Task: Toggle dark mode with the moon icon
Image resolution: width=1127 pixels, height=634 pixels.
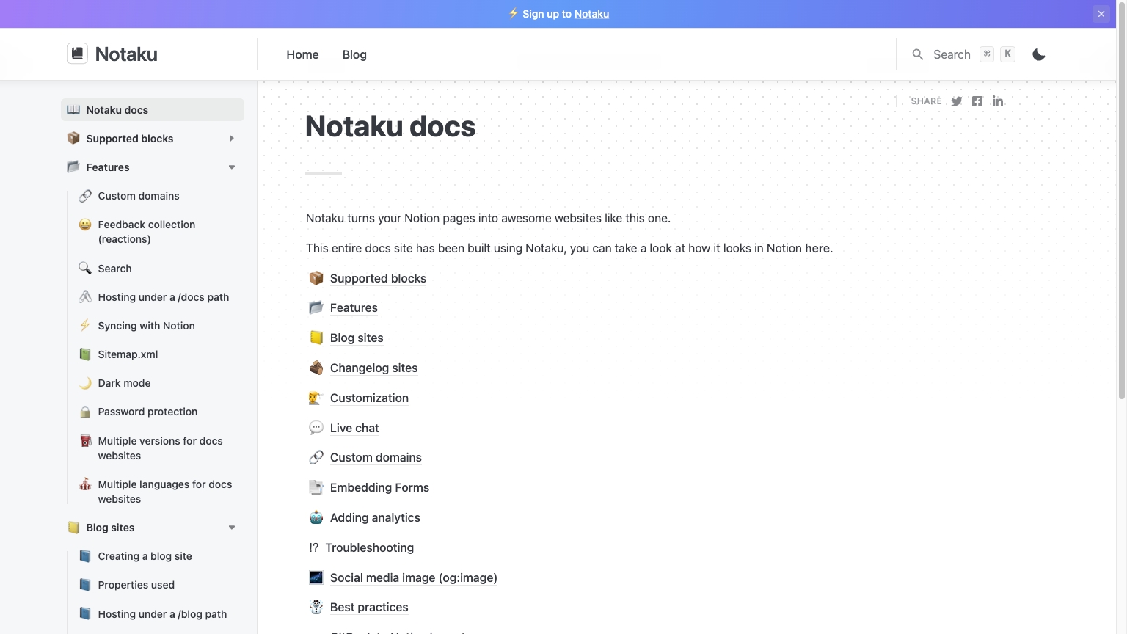Action: click(x=1038, y=54)
